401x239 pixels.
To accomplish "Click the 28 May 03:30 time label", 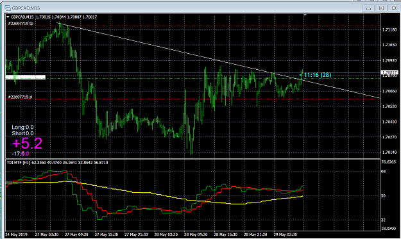I will [166, 235].
